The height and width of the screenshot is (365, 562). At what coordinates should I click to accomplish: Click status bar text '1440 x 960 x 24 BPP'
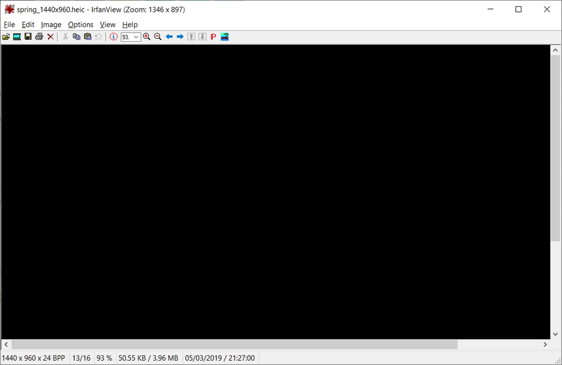[33, 358]
